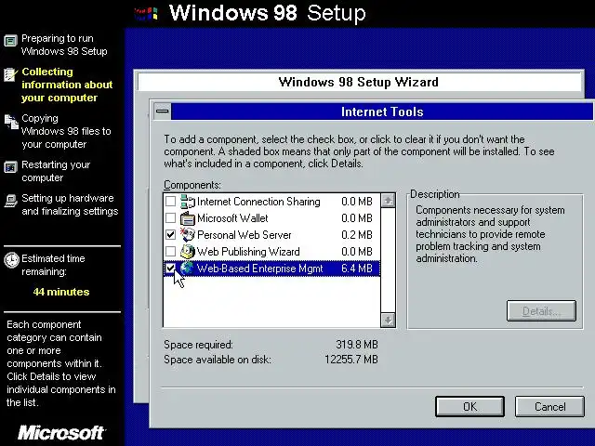Image resolution: width=595 pixels, height=446 pixels.
Task: Click the Setting up hardware icon
Action: (x=10, y=201)
